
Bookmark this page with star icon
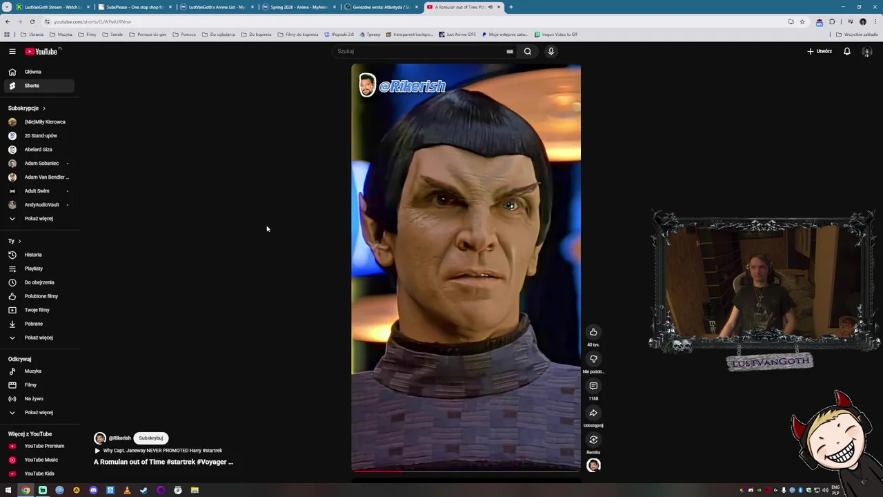pyautogui.click(x=802, y=21)
